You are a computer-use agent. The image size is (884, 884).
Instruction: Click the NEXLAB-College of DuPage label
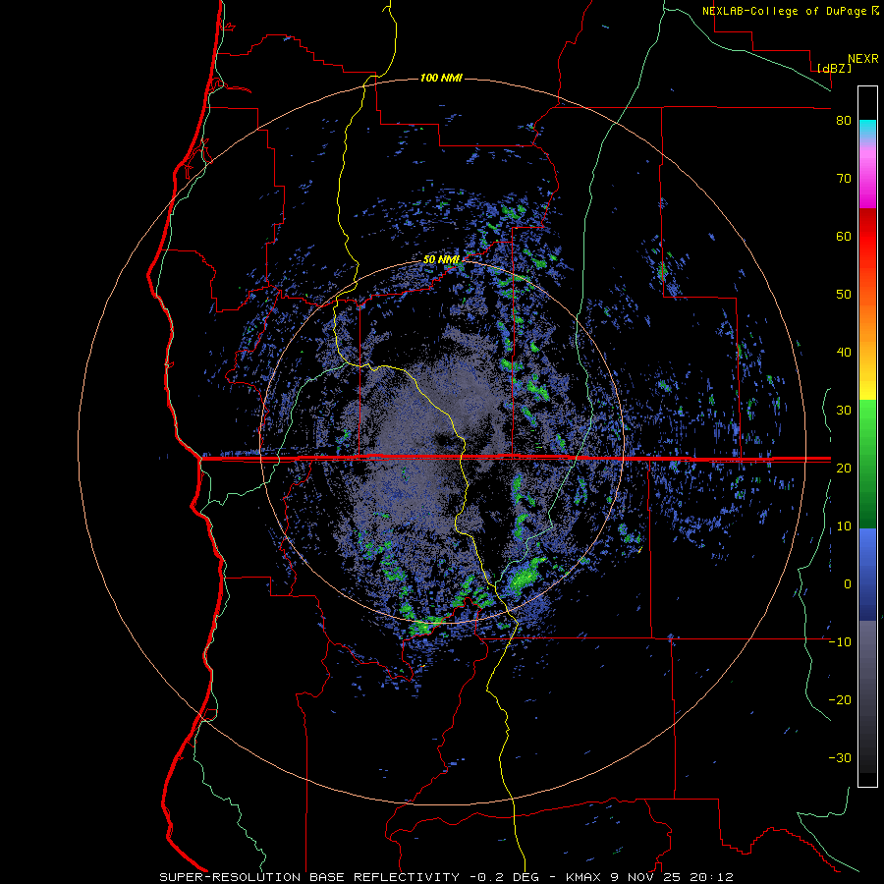[785, 11]
